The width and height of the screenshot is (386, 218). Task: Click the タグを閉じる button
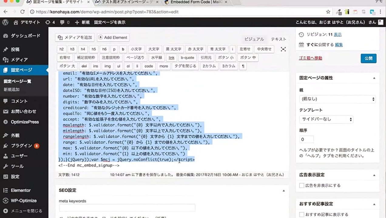(x=185, y=66)
